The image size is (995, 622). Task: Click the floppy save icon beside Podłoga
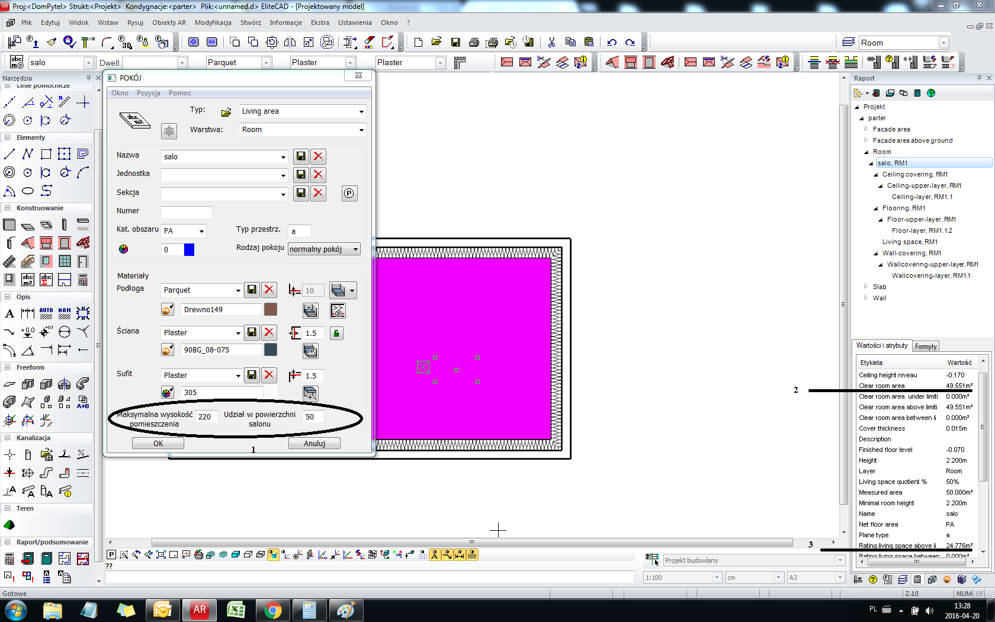pyautogui.click(x=252, y=290)
